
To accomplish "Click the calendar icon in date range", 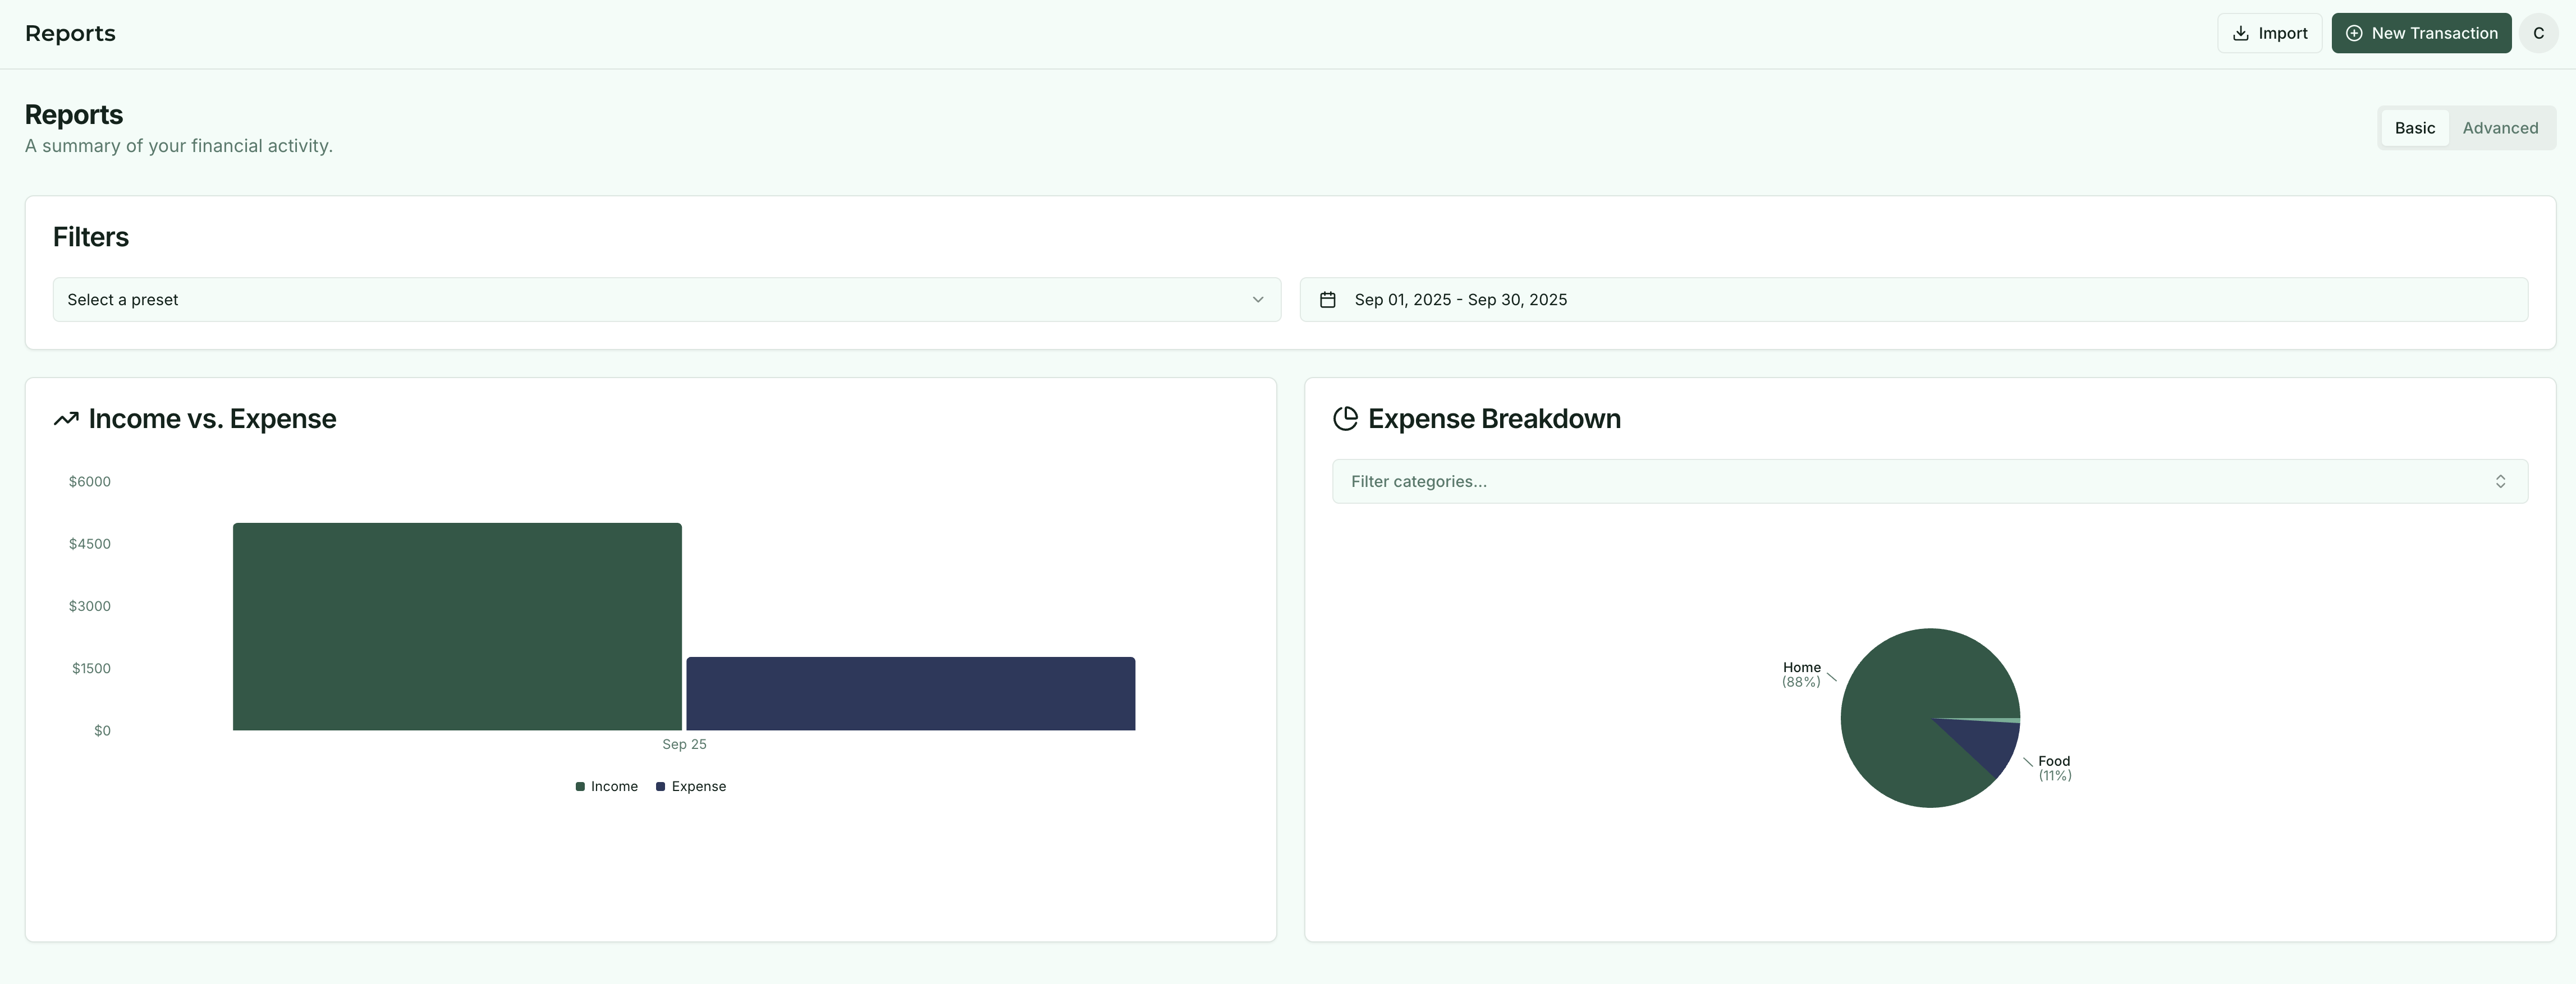I will click(1328, 300).
